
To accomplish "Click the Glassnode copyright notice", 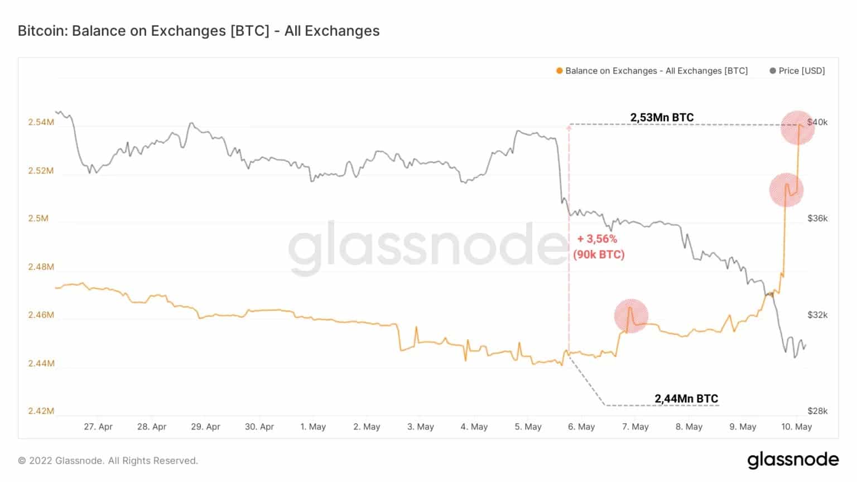I will click(x=108, y=461).
